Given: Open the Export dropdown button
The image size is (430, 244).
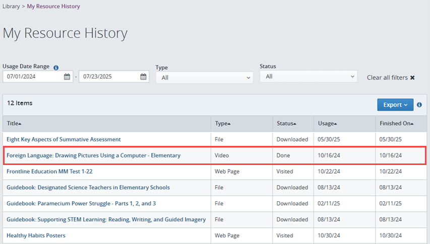Looking at the screenshot, I should pos(395,105).
